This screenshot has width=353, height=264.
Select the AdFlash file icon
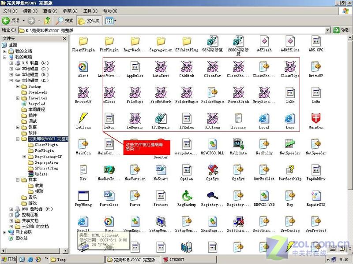(264, 41)
